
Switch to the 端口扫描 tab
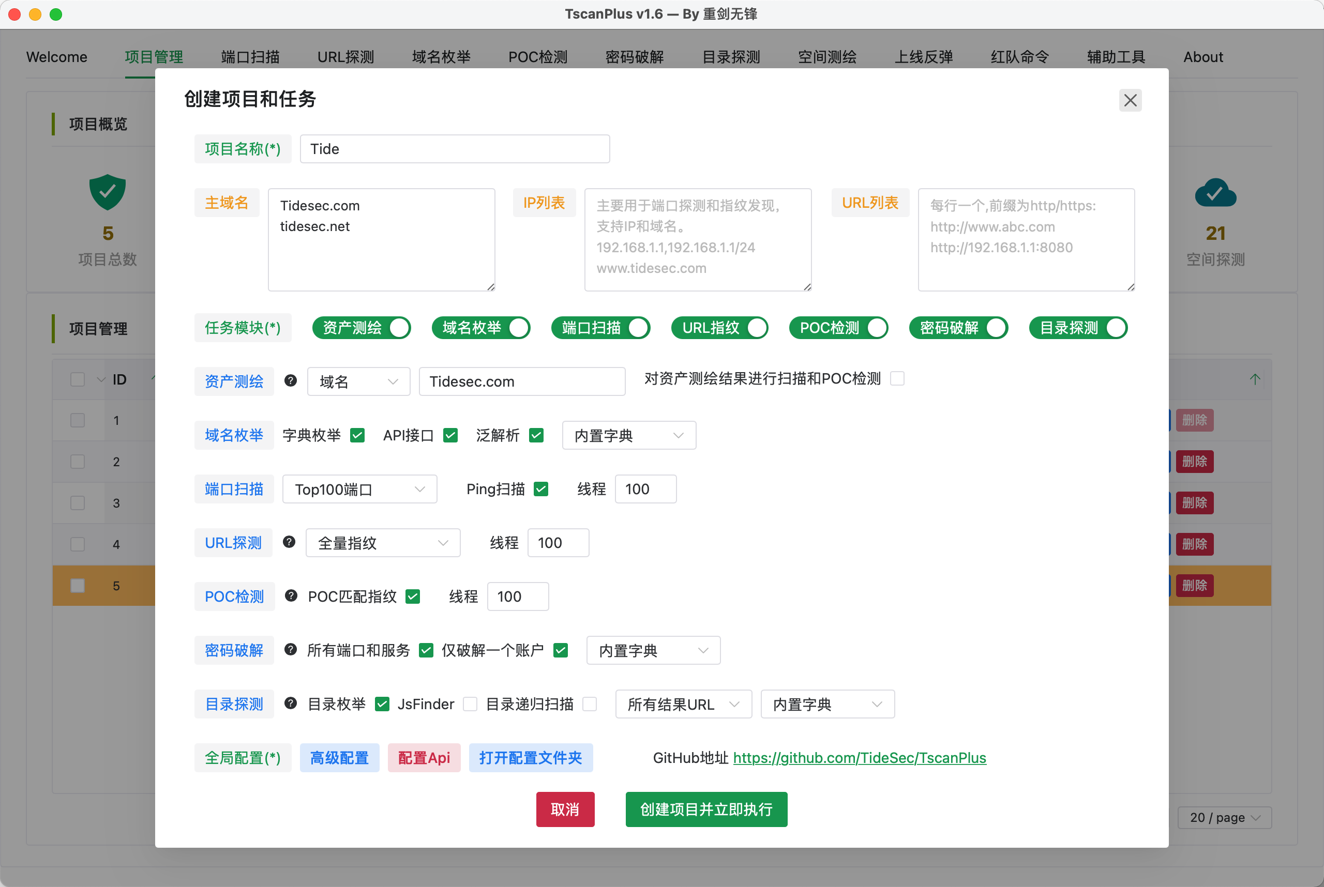click(250, 57)
